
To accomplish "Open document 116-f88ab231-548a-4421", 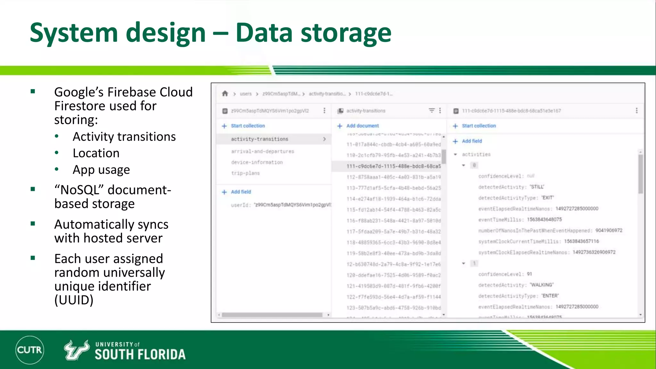I will tap(394, 221).
